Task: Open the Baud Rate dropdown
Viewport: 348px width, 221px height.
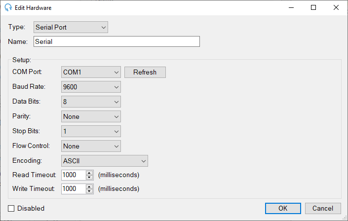Action: point(91,87)
